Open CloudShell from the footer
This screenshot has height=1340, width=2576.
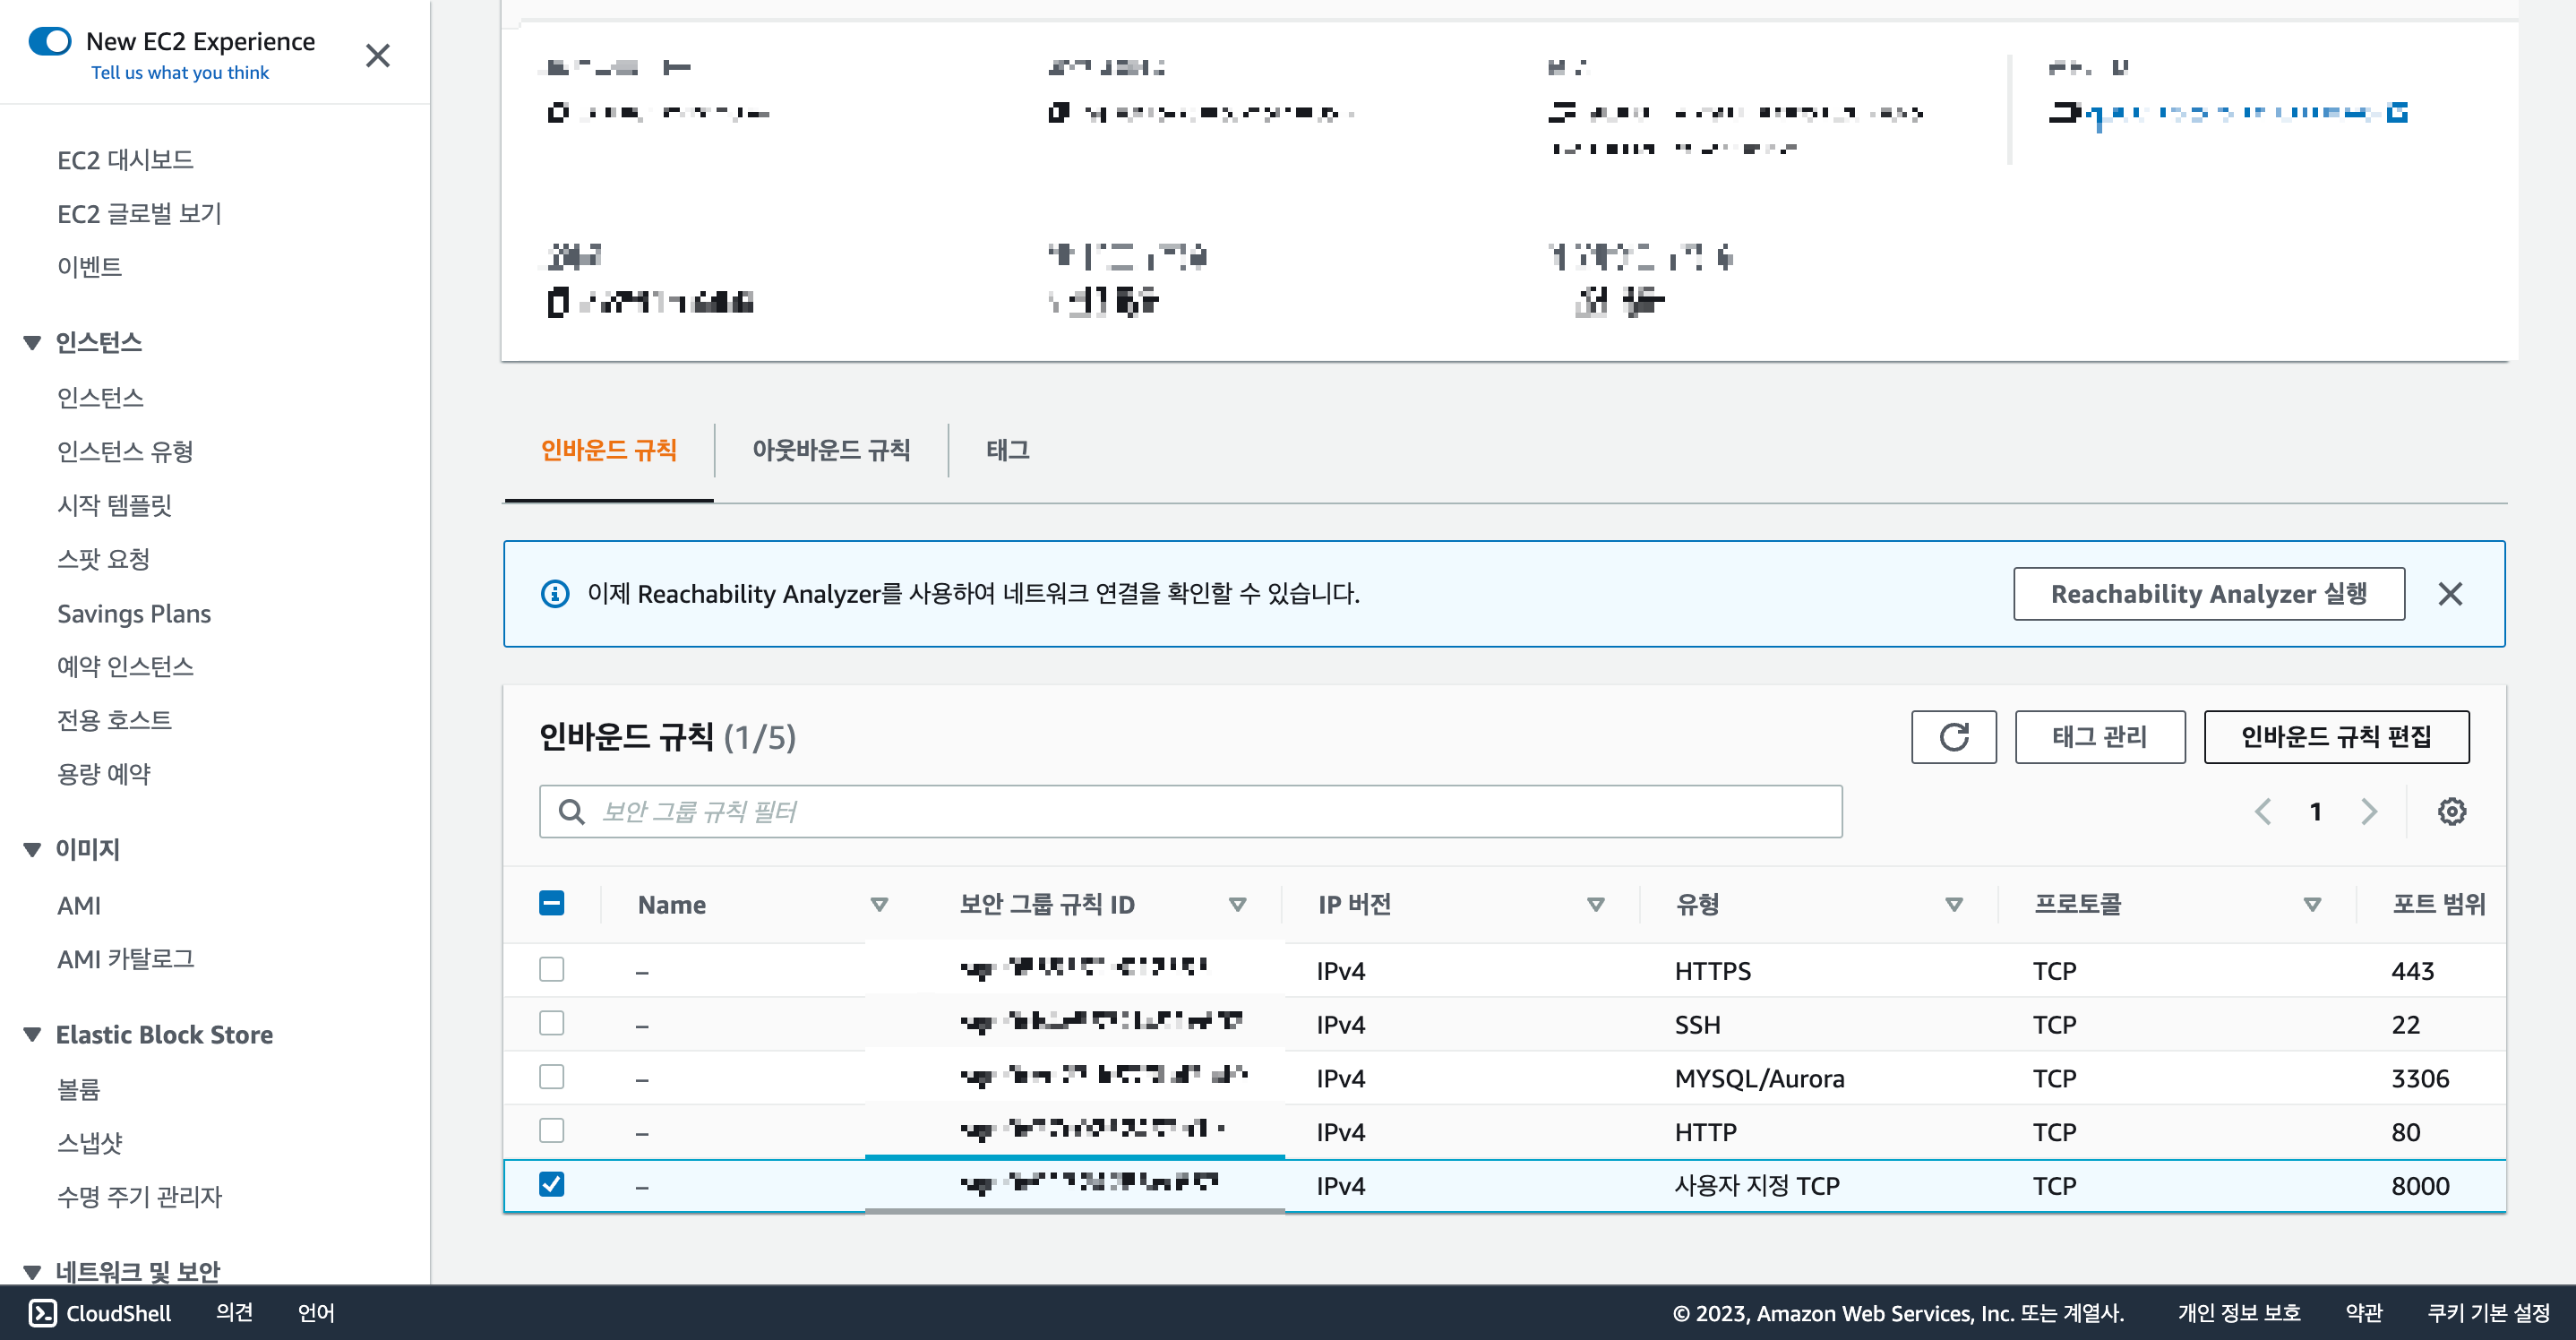point(100,1312)
